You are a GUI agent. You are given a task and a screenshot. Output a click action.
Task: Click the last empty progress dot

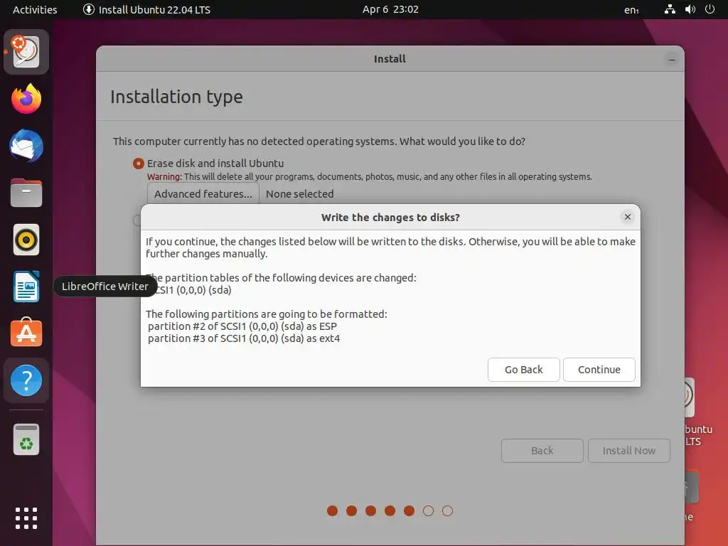447,510
